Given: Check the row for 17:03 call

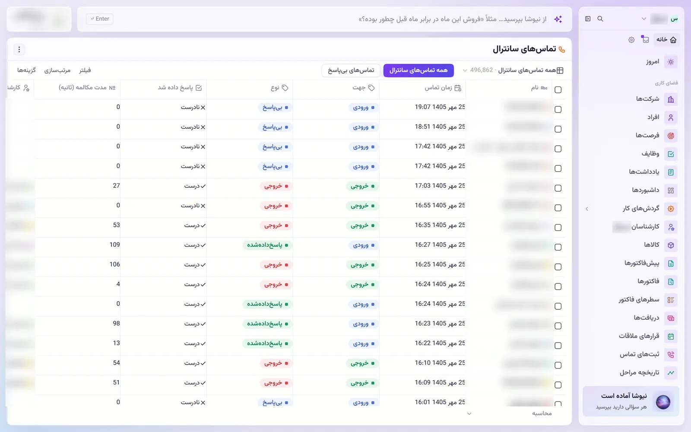Looking at the screenshot, I should pos(558,188).
